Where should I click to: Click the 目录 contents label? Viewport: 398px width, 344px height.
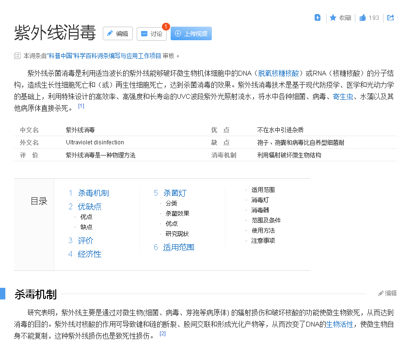pyautogui.click(x=39, y=201)
